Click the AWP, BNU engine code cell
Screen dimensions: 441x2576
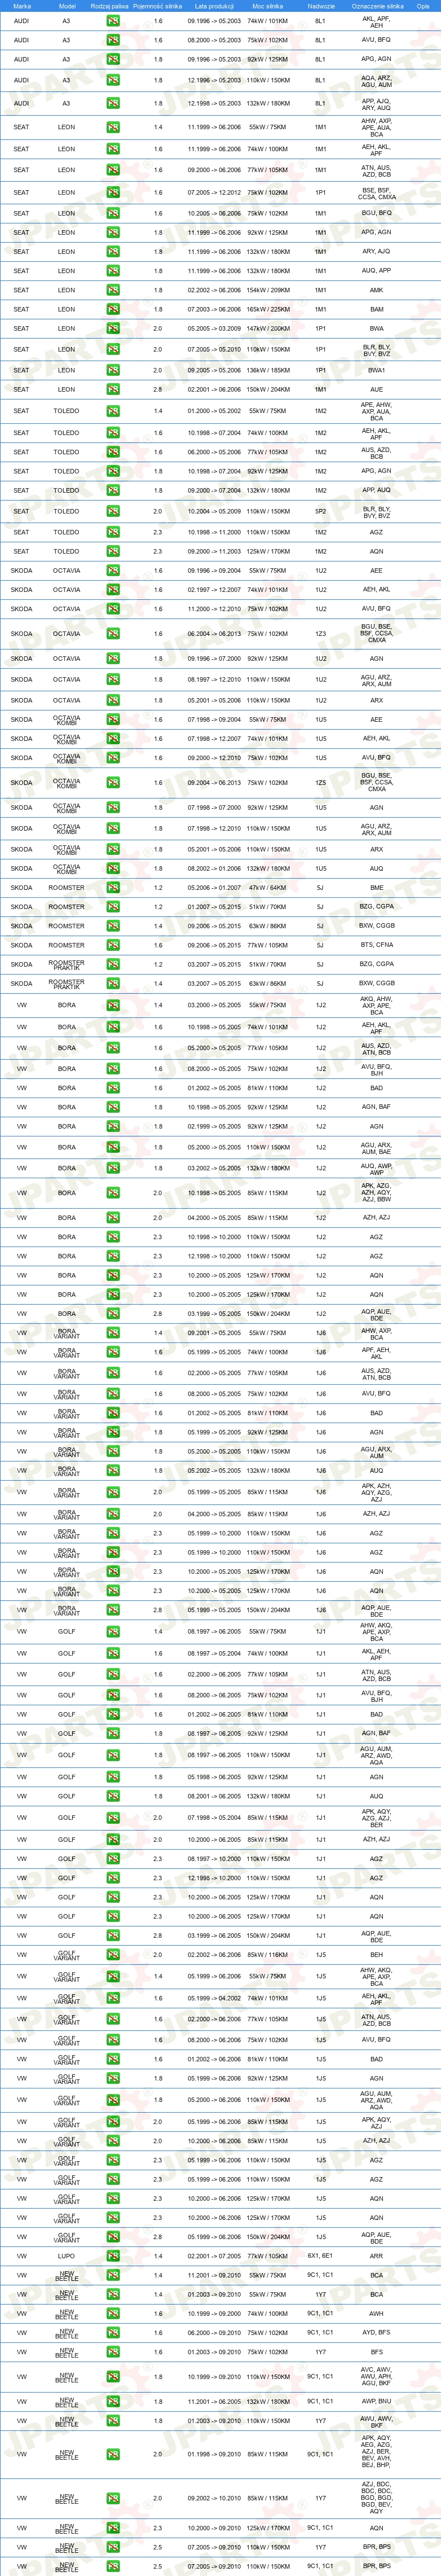coord(376,2401)
